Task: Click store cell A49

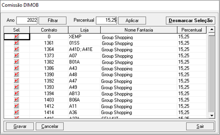Action: [x=84, y=87]
